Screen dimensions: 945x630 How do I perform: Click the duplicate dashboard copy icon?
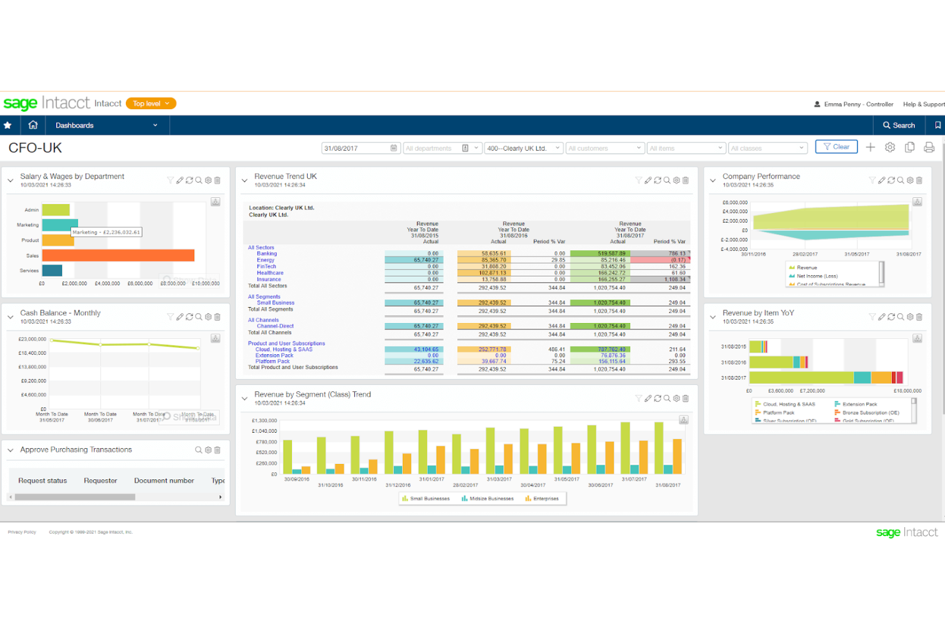tap(910, 147)
